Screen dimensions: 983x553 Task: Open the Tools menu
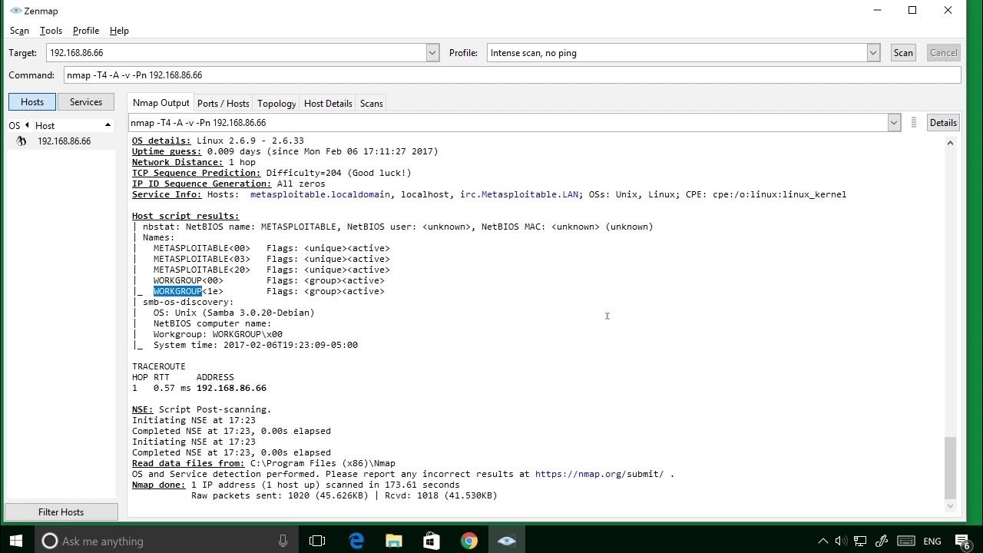(51, 31)
